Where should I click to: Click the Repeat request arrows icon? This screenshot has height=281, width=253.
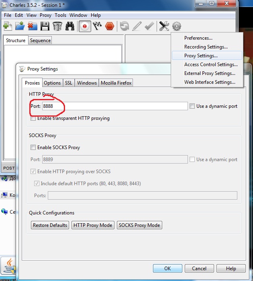point(124,26)
